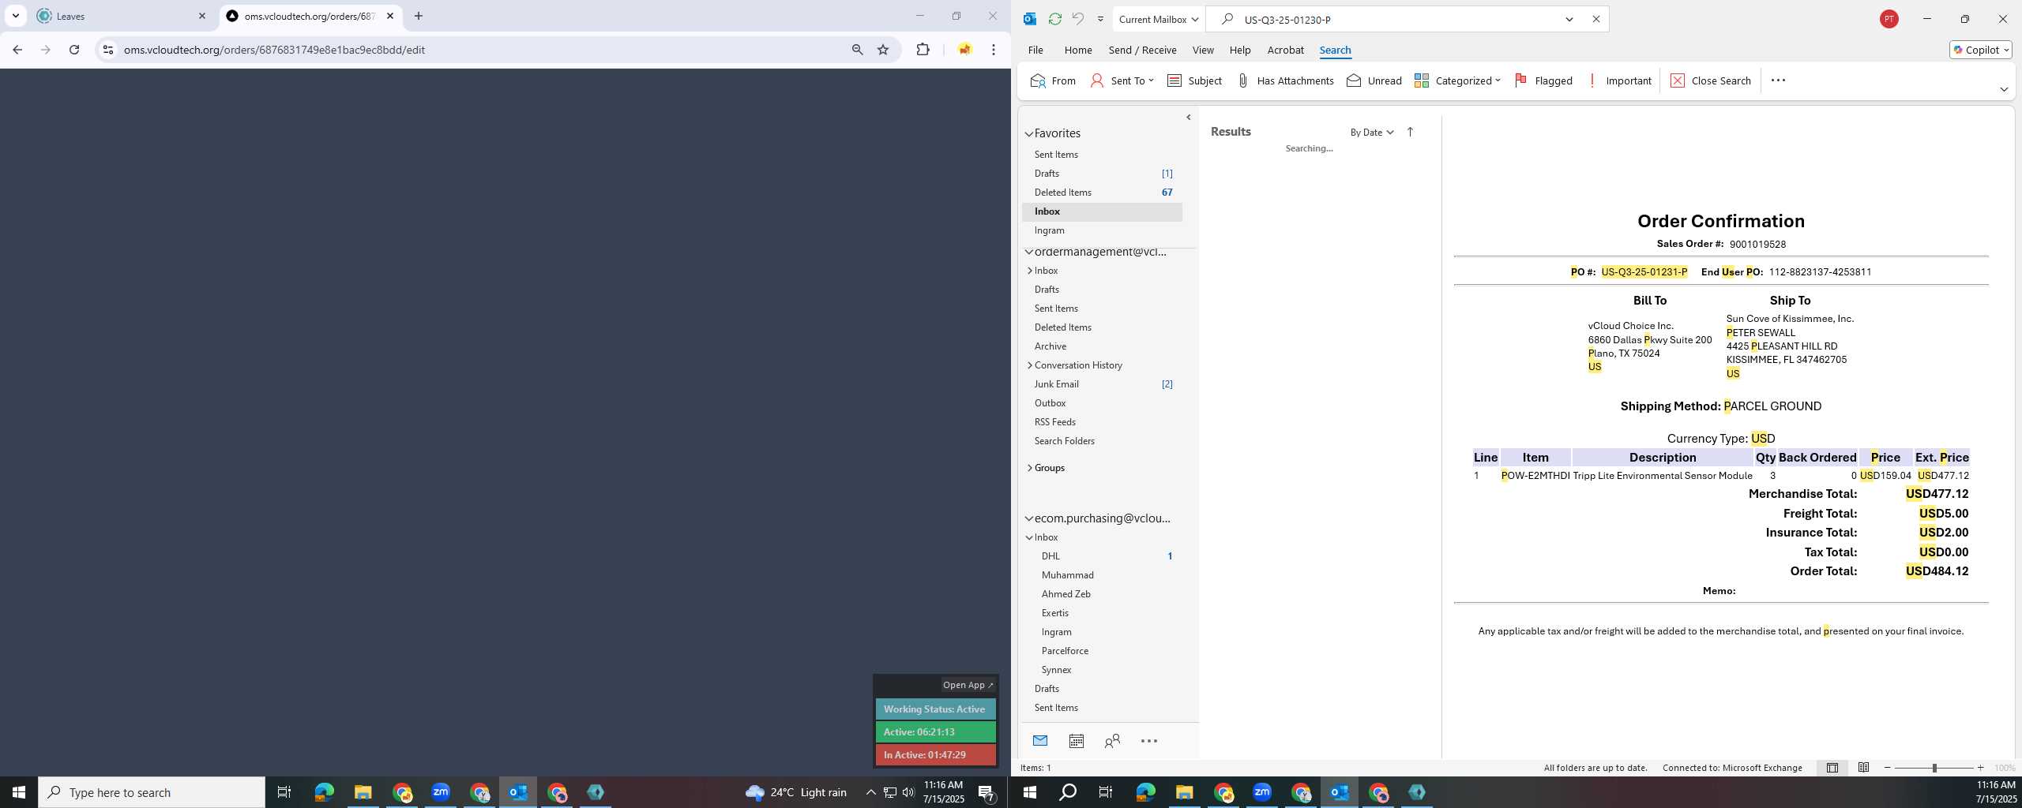Toggle the Unread filter

tap(1374, 80)
